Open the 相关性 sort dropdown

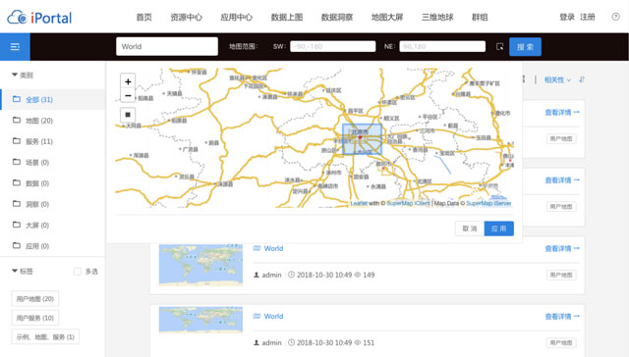[x=557, y=80]
